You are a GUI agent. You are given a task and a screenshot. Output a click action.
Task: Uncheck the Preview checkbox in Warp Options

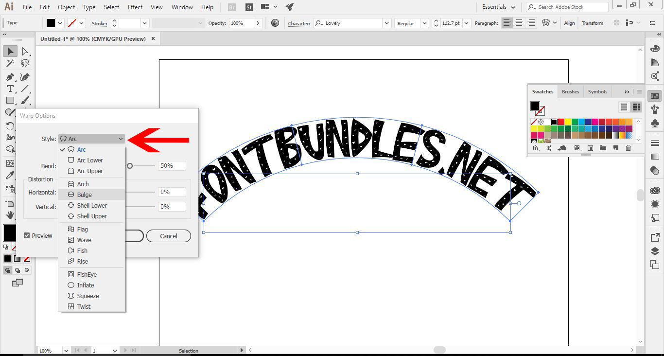coord(27,236)
